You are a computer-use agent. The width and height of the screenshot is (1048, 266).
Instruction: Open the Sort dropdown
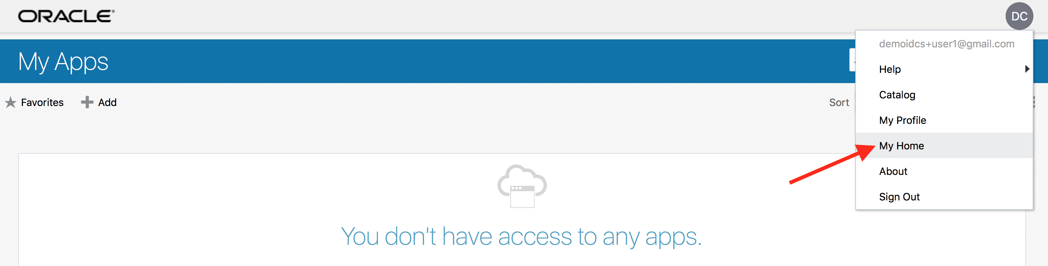(839, 102)
